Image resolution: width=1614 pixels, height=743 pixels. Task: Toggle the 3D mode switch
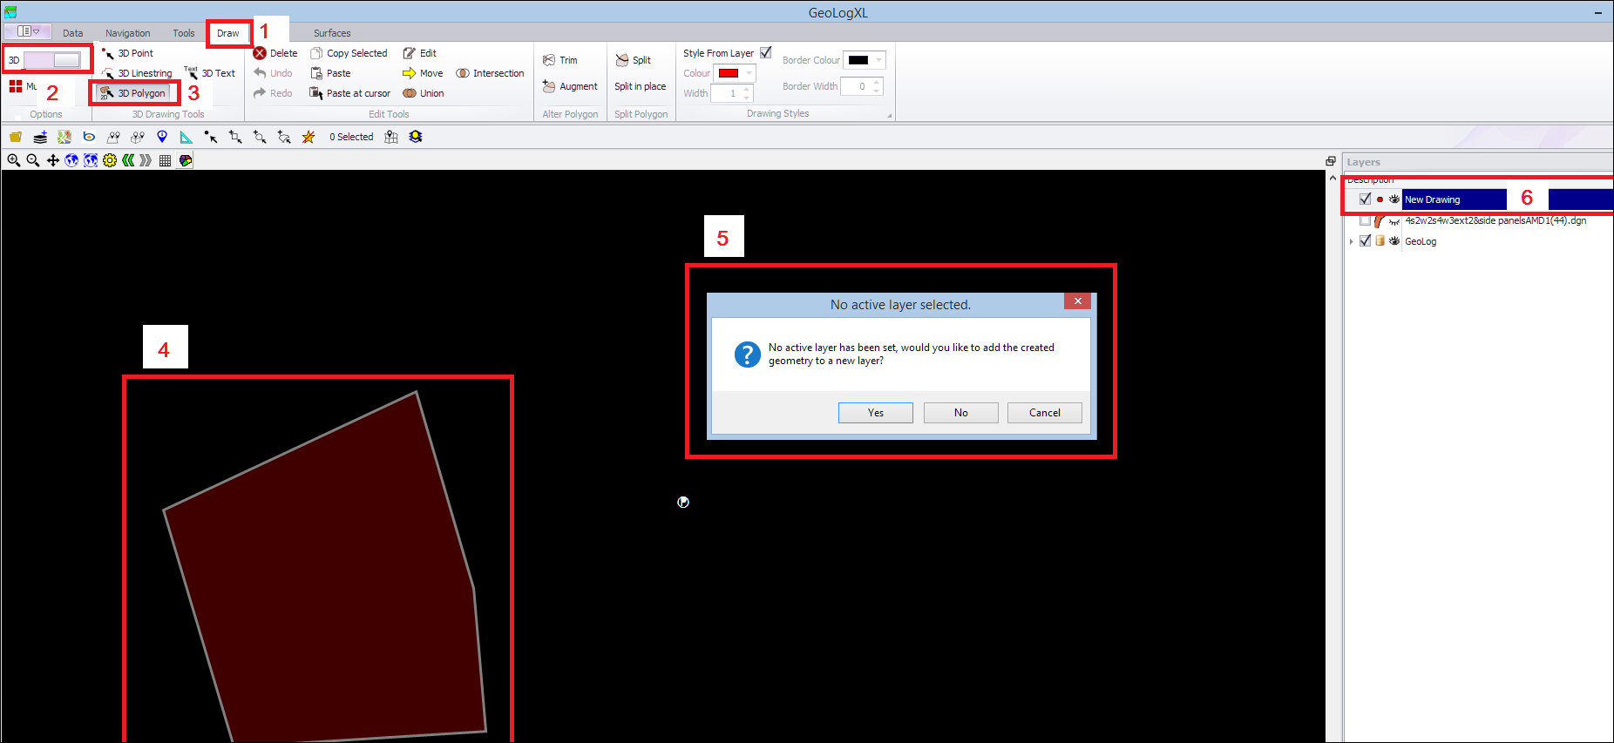pos(52,60)
